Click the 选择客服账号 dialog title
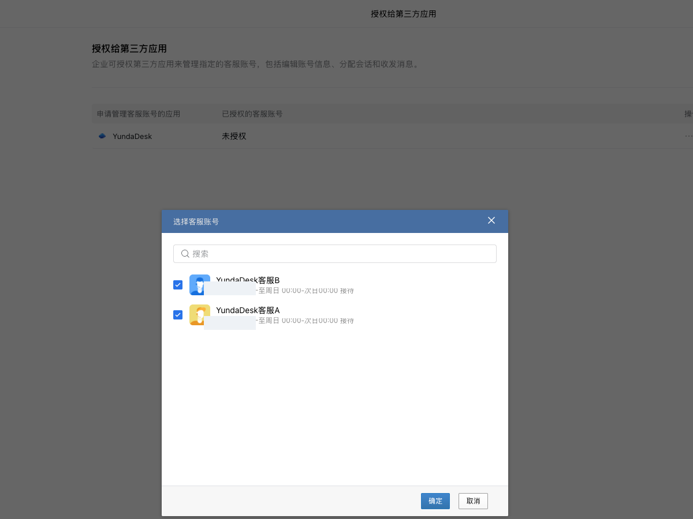Viewport: 693px width, 519px height. click(x=196, y=221)
